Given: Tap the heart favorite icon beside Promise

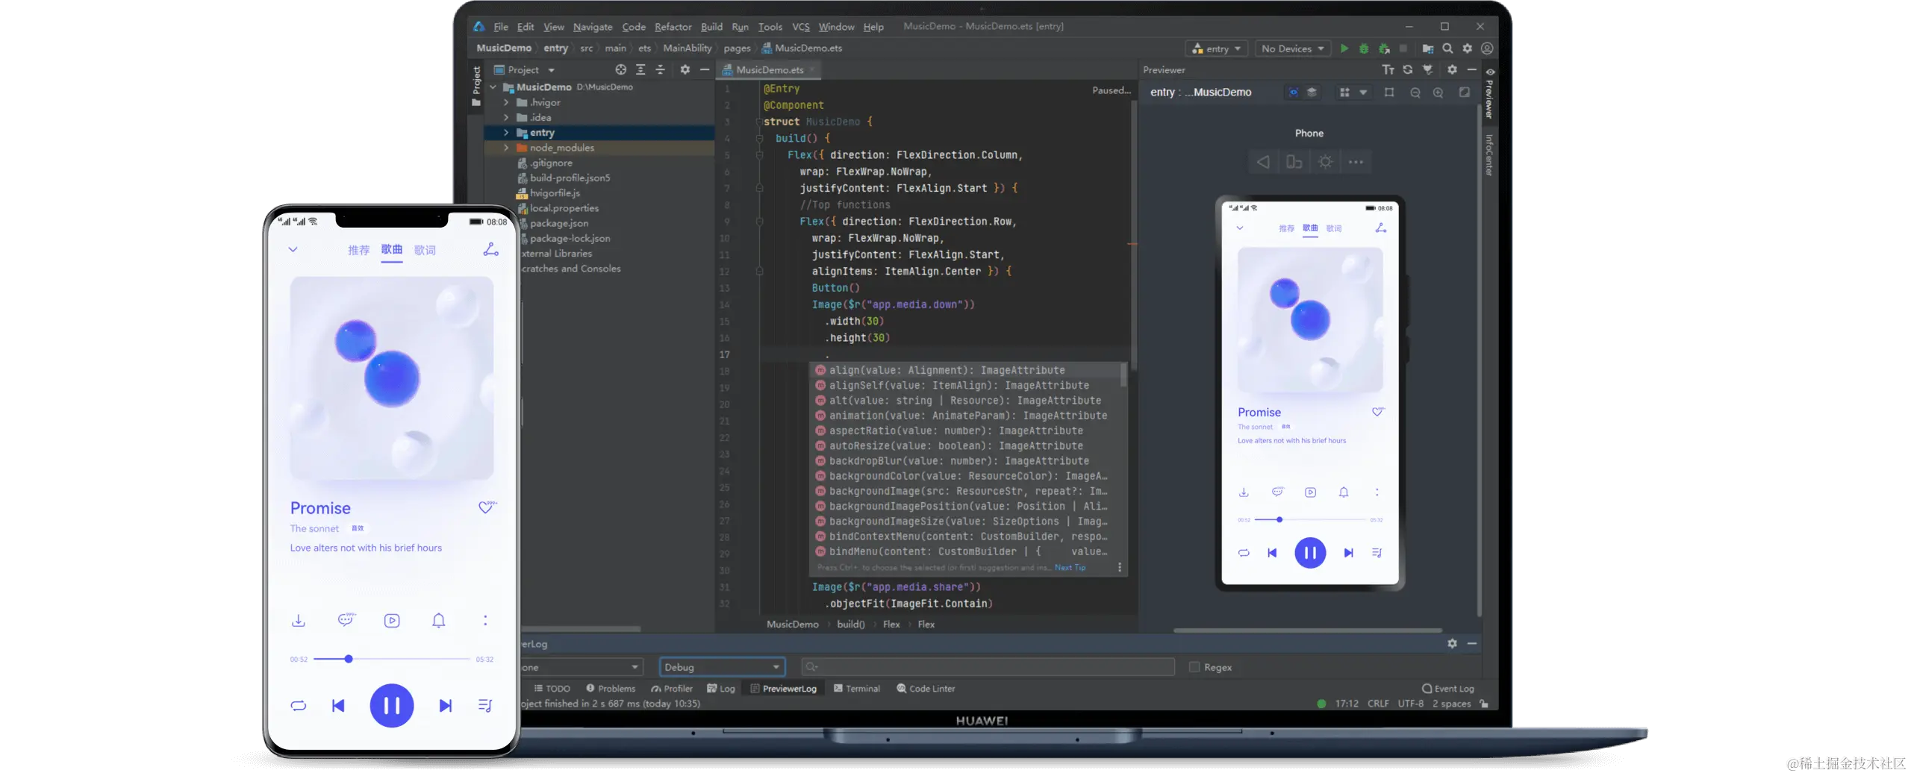Looking at the screenshot, I should [x=486, y=507].
